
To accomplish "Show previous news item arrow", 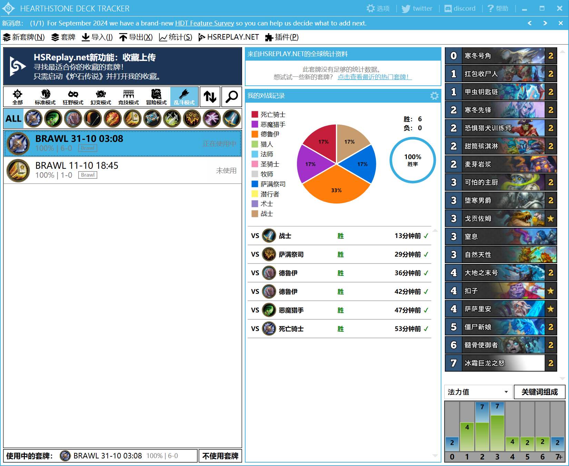I will (x=530, y=23).
